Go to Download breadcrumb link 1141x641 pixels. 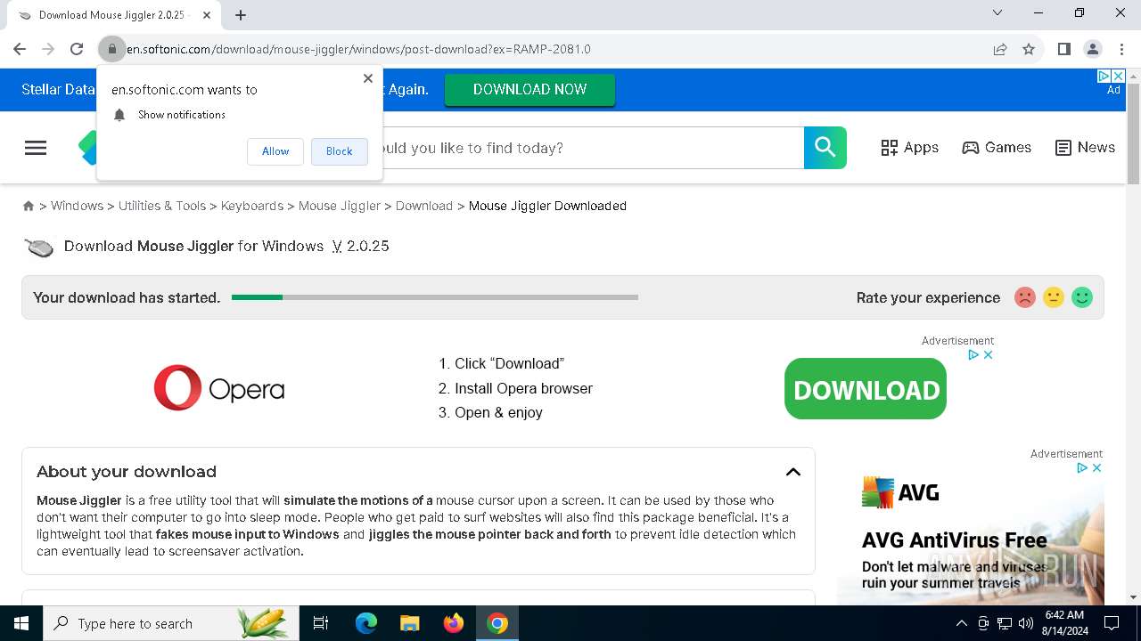[x=424, y=206]
